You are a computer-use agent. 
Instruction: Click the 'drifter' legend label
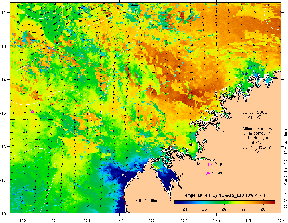click(217, 172)
